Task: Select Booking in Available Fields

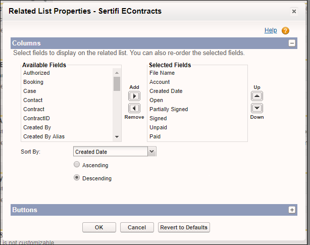Action: tap(33, 82)
